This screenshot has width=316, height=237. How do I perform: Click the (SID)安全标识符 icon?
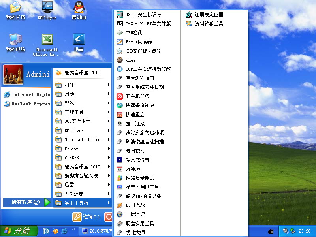[120, 15]
